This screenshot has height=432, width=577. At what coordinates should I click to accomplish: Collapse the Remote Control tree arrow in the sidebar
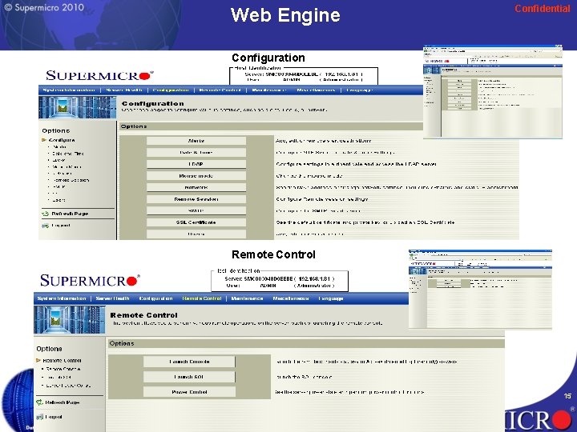38,360
